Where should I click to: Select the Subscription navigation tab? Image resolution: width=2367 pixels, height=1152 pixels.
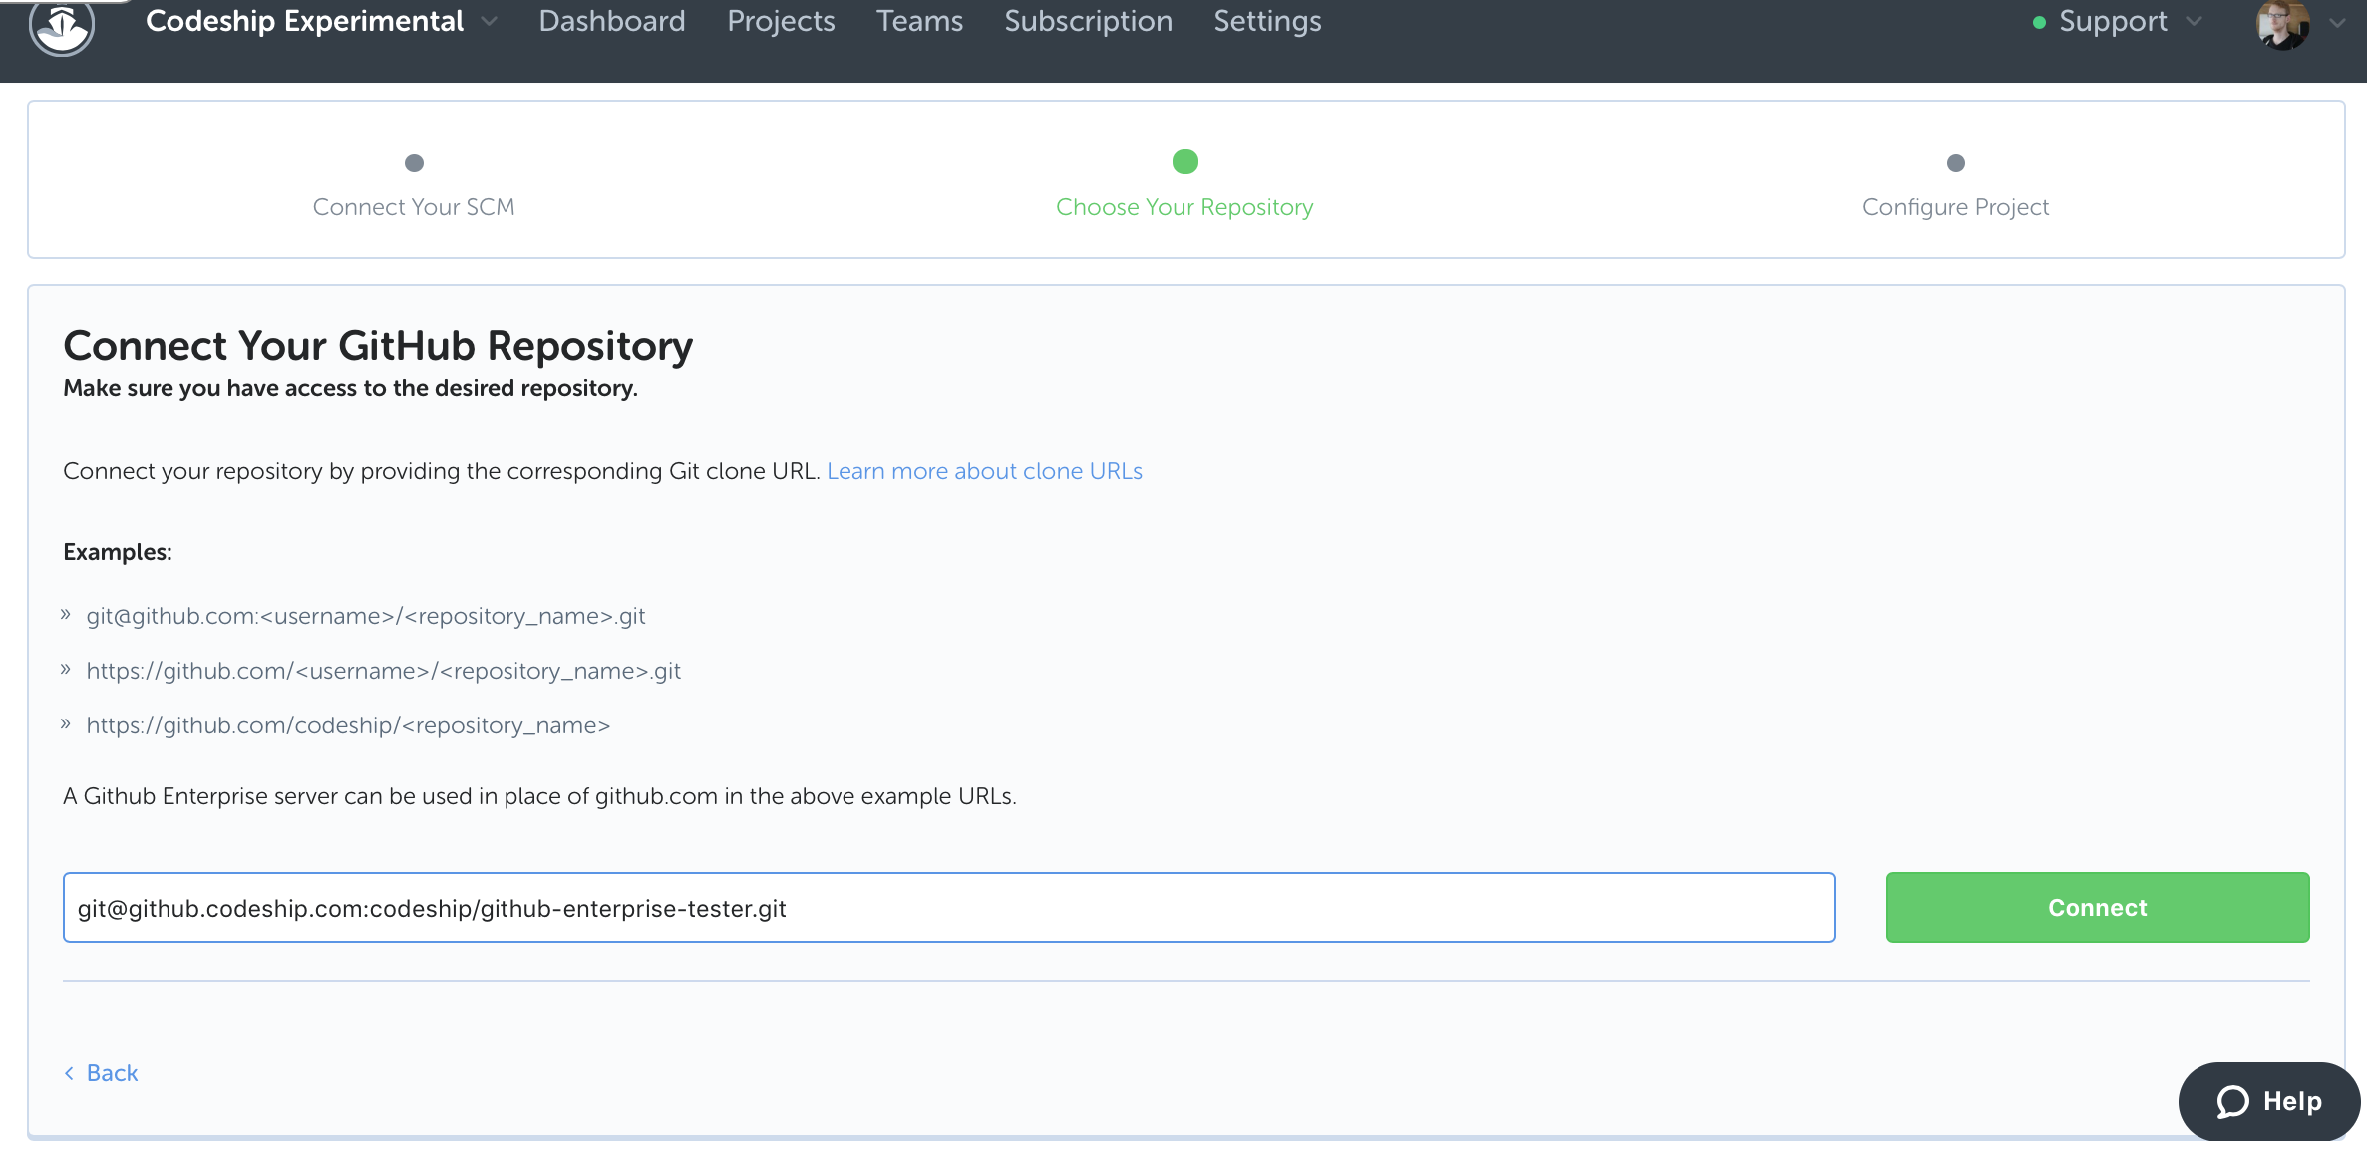(1089, 20)
